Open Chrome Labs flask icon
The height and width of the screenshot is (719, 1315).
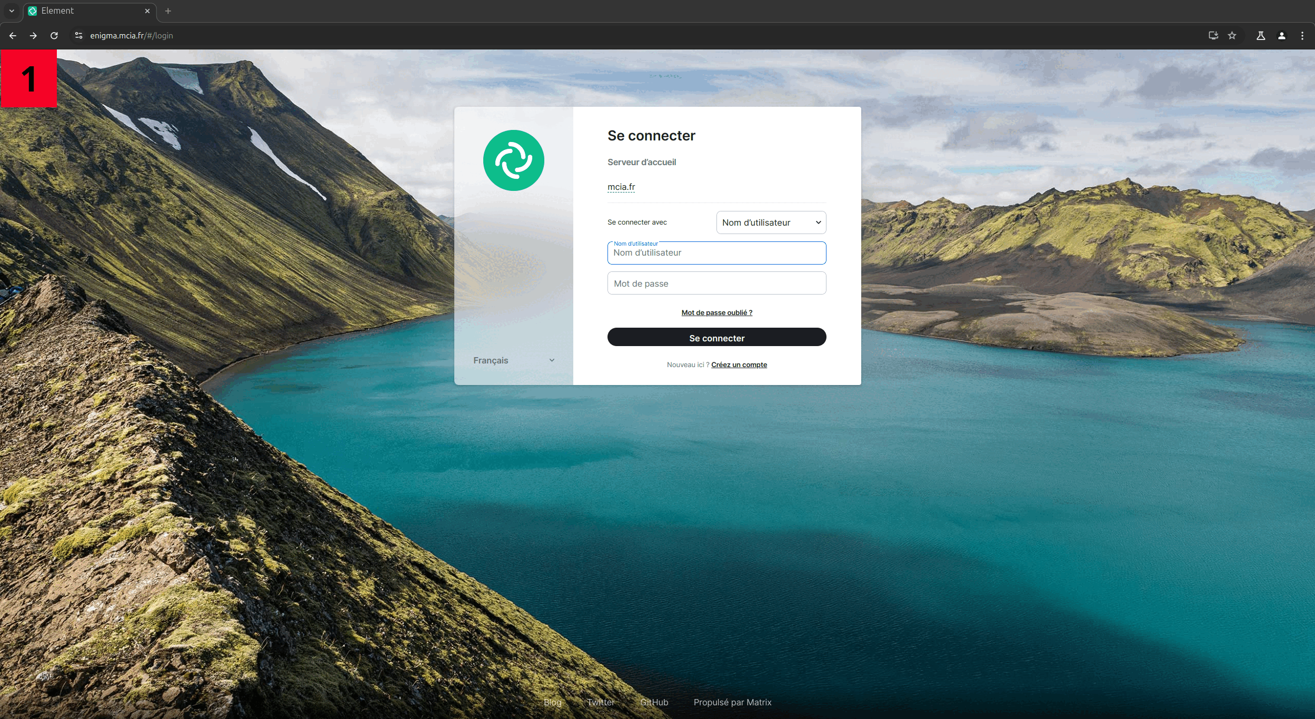(1260, 36)
